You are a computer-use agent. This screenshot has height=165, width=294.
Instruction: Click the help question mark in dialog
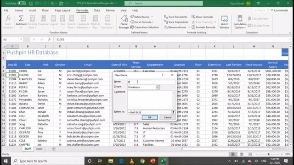(163, 75)
